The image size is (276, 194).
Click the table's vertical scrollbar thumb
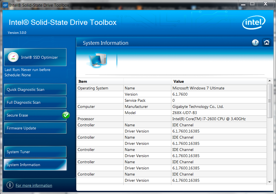270,101
